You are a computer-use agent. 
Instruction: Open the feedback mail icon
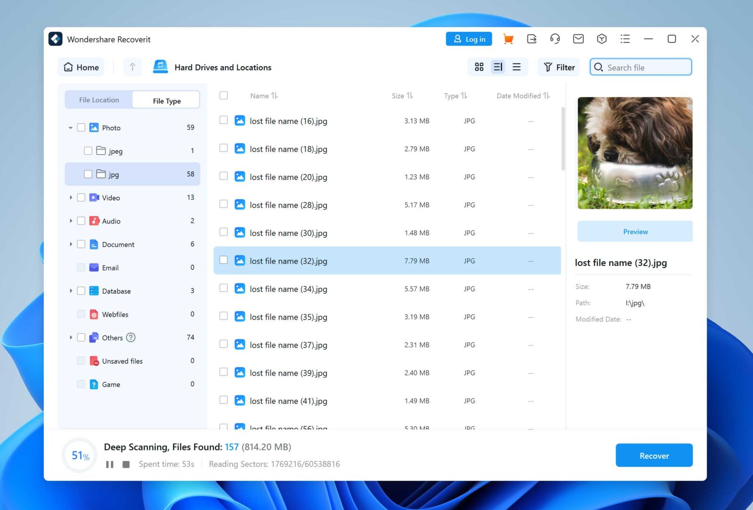[x=578, y=39]
